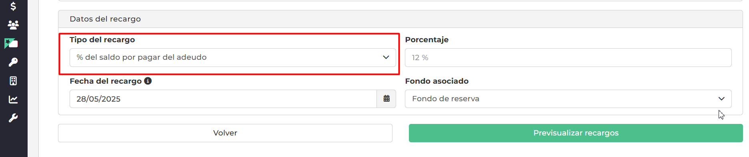Image resolution: width=749 pixels, height=157 pixels.
Task: Open the calendar date picker icon
Action: coord(387,99)
